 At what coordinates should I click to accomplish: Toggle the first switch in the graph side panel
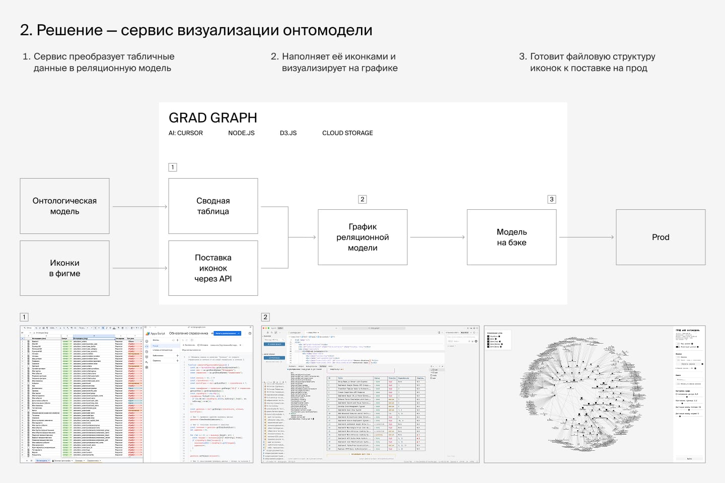[678, 344]
